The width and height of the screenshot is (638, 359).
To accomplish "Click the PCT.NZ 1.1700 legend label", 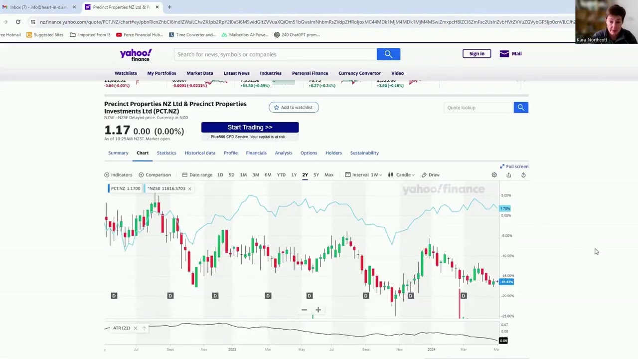I will click(126, 188).
